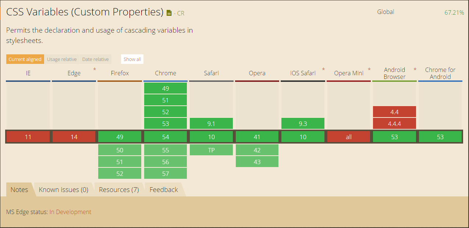Select Opera version 41 cell
469x228 pixels.
(x=257, y=137)
